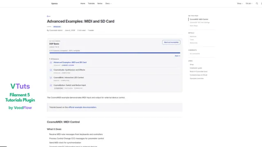Click the Advanced level badge
This screenshot has width=262, height=147.
tap(57, 27)
